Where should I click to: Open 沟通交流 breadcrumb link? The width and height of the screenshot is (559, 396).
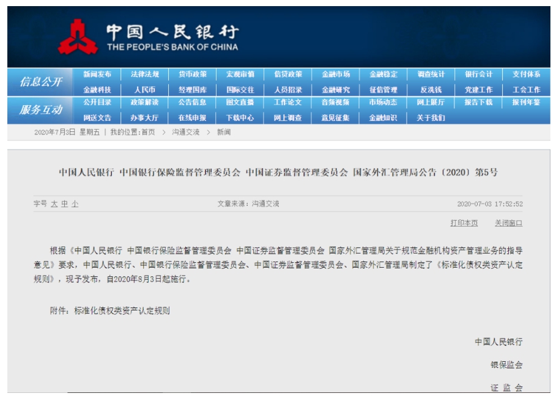[186, 132]
